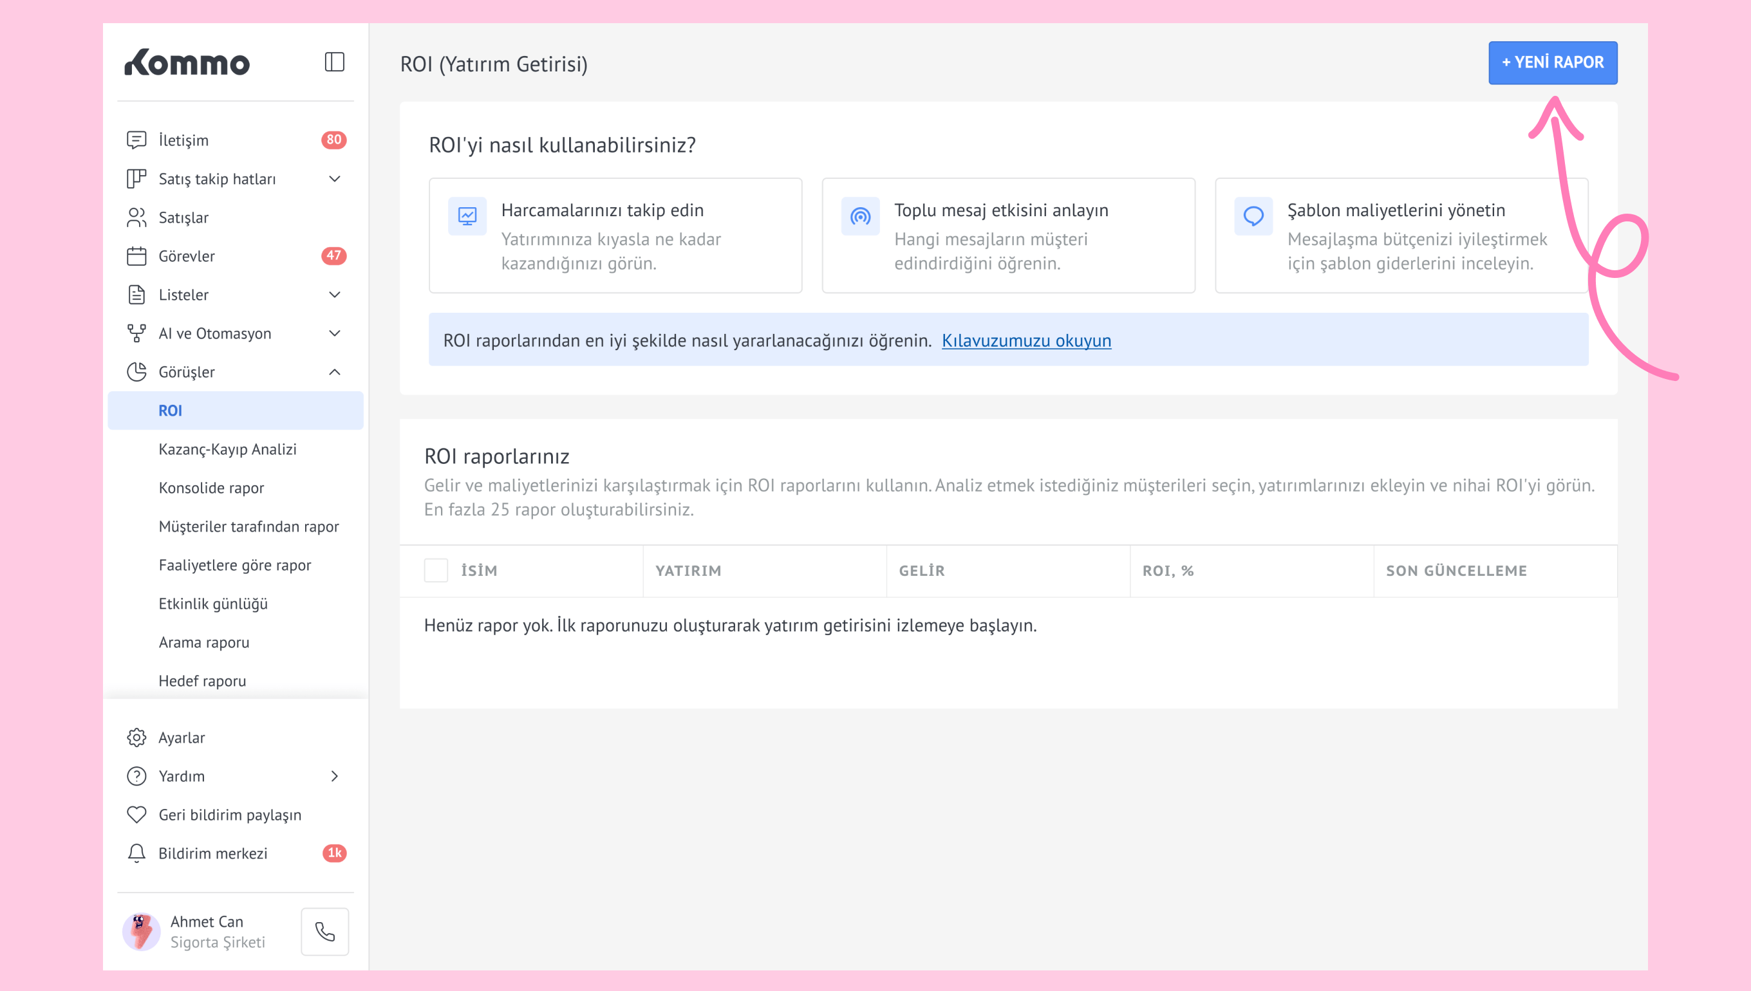
Task: Expand the Listeler submenu chevron
Action: pos(334,295)
